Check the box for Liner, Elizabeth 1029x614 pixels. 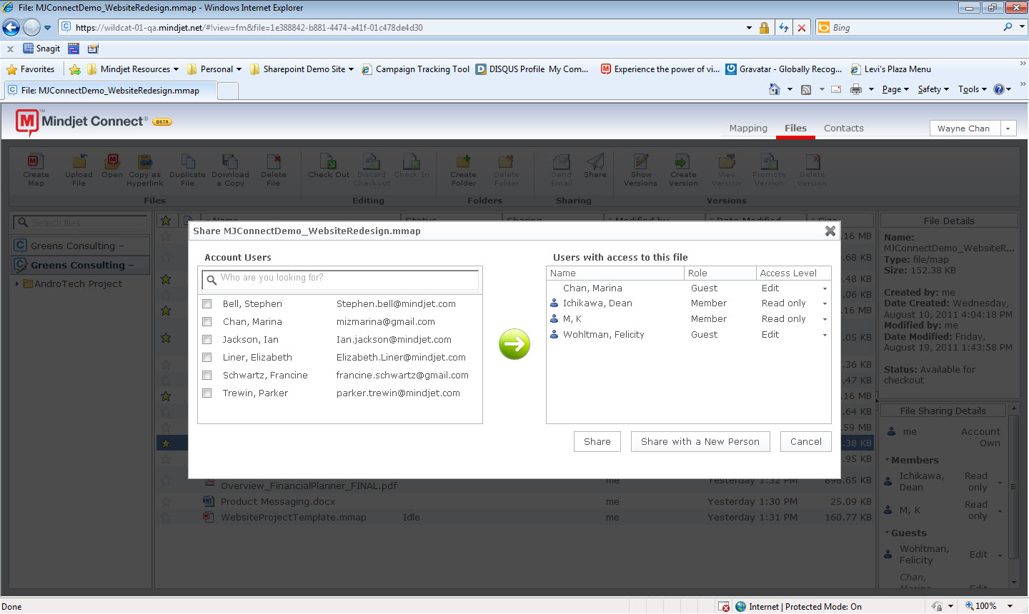point(207,358)
